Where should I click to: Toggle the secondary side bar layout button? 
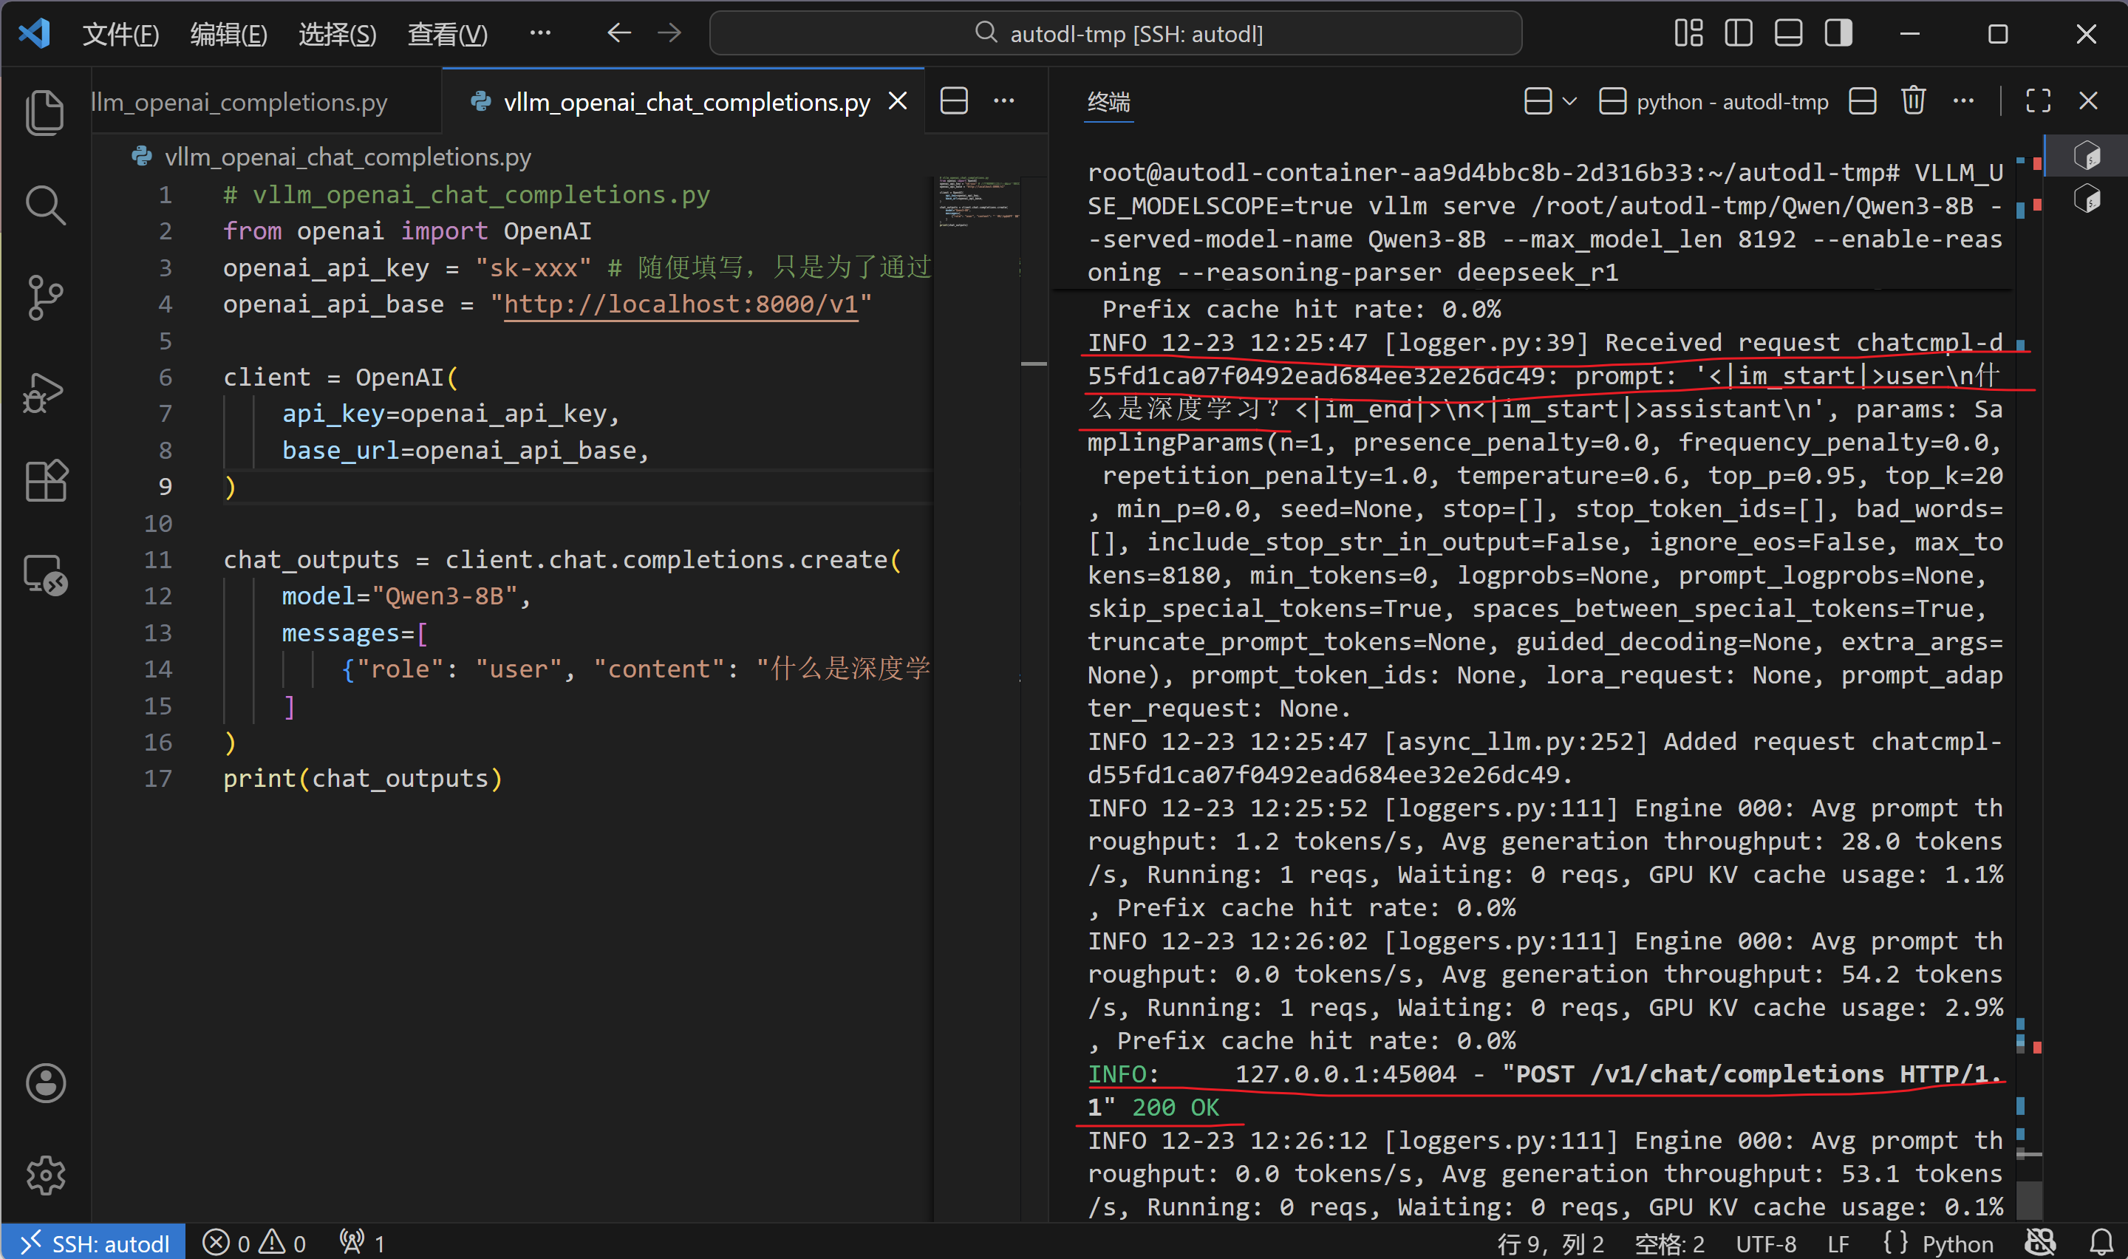coord(1838,34)
